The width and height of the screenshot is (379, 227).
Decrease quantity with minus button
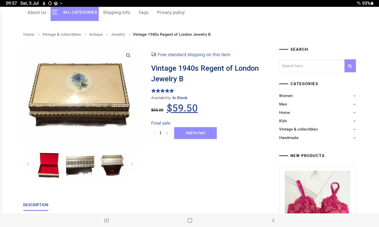155,133
